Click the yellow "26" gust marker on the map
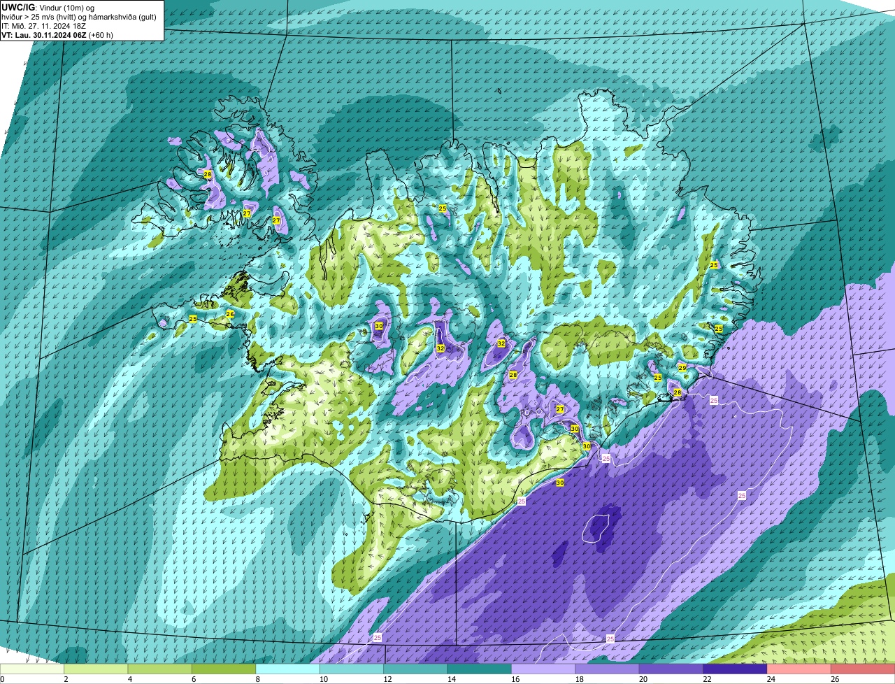The width and height of the screenshot is (895, 684). [x=230, y=314]
